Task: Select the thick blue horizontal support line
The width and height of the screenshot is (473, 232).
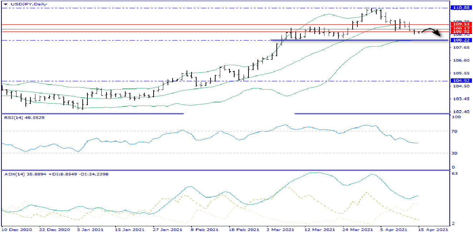Action: [340, 40]
